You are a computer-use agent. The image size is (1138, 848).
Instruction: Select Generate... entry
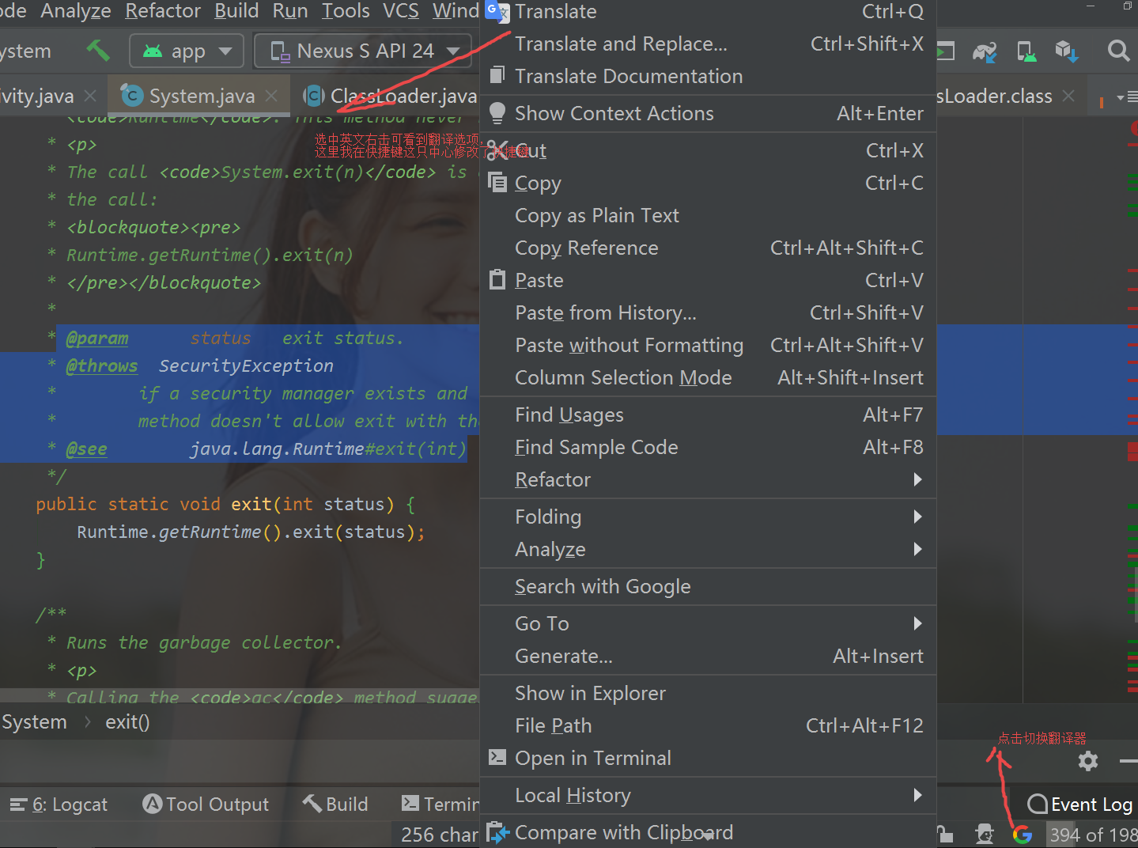click(x=708, y=656)
